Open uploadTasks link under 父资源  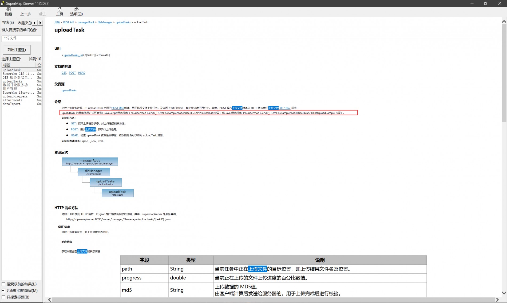coord(69,90)
